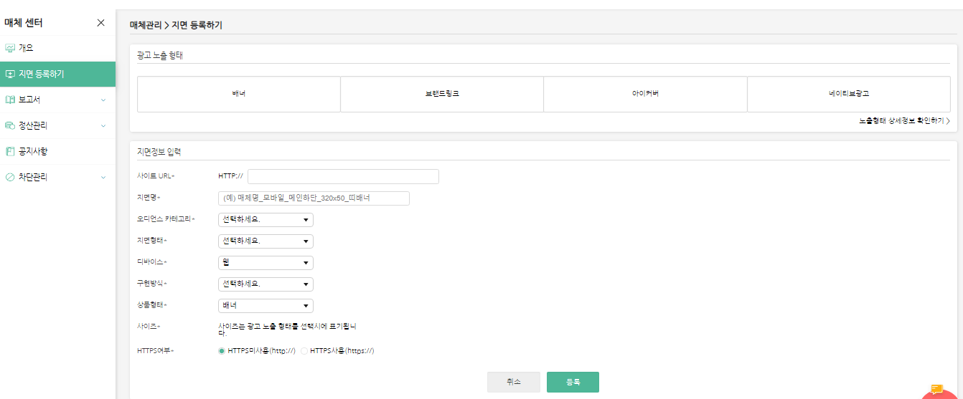Image resolution: width=963 pixels, height=399 pixels.
Task: Focus the 지면명 input field
Action: [314, 198]
